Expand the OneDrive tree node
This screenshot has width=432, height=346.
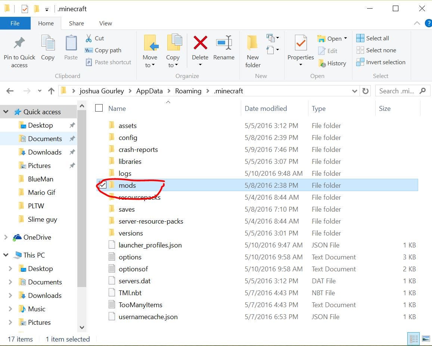pos(6,237)
